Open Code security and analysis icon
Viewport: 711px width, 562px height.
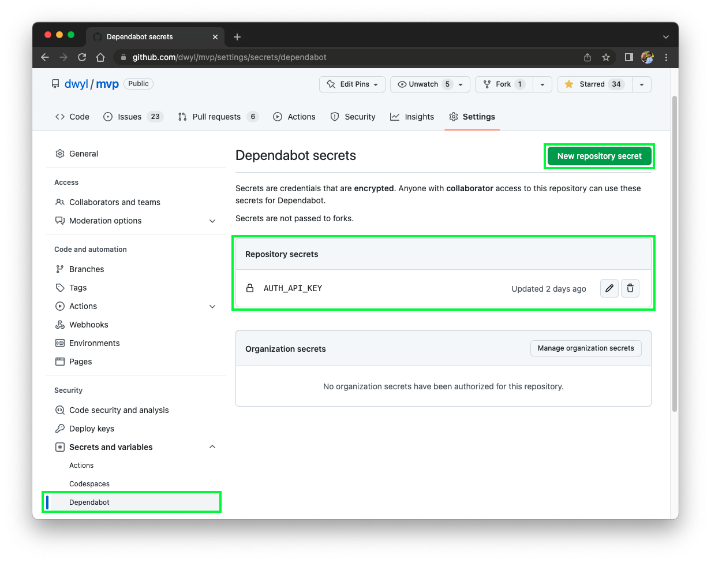[x=60, y=410]
